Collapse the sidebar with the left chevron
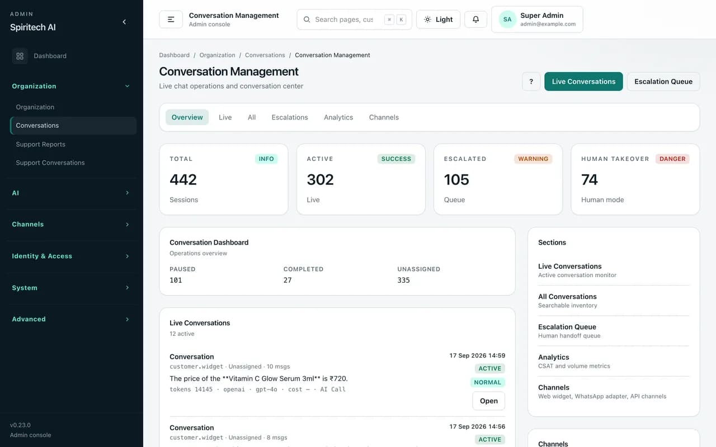Image resolution: width=716 pixels, height=447 pixels. coord(124,22)
